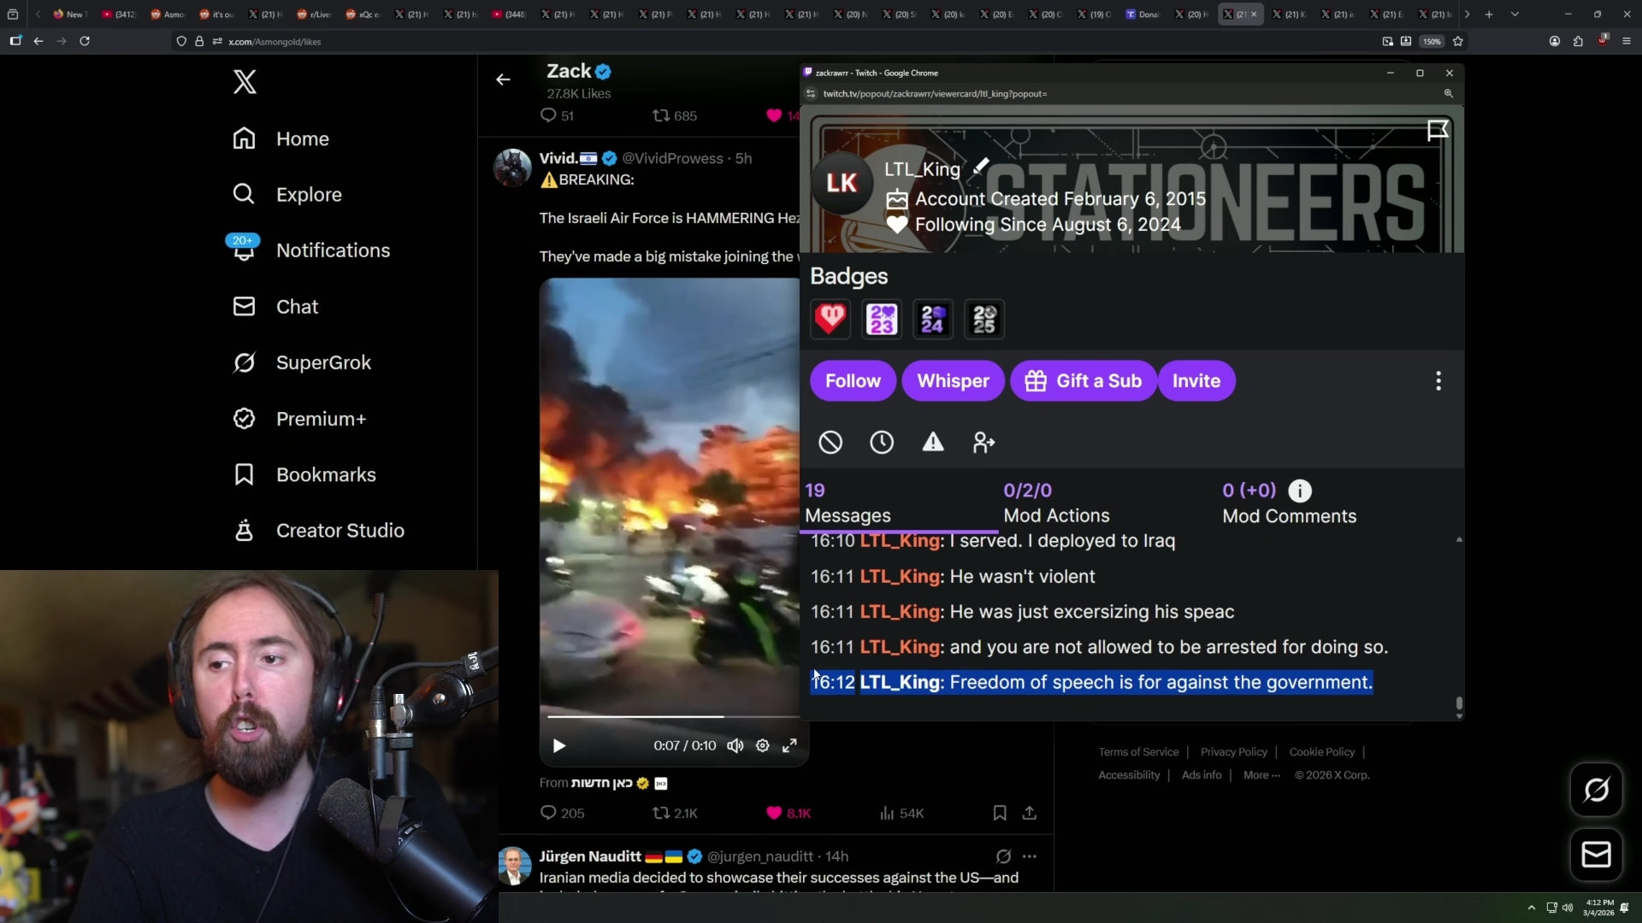Click the ban user icon in viewer card

pyautogui.click(x=830, y=442)
